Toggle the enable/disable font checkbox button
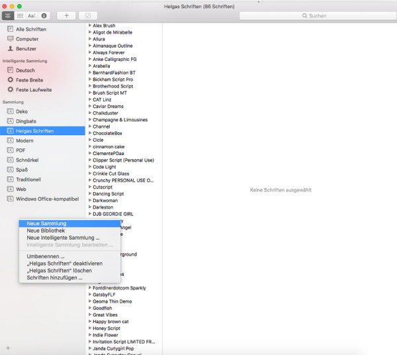397x355 pixels. point(88,16)
